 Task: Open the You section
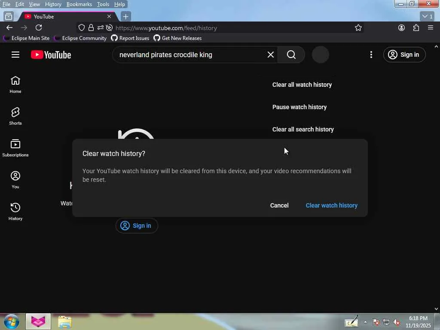[x=15, y=180]
